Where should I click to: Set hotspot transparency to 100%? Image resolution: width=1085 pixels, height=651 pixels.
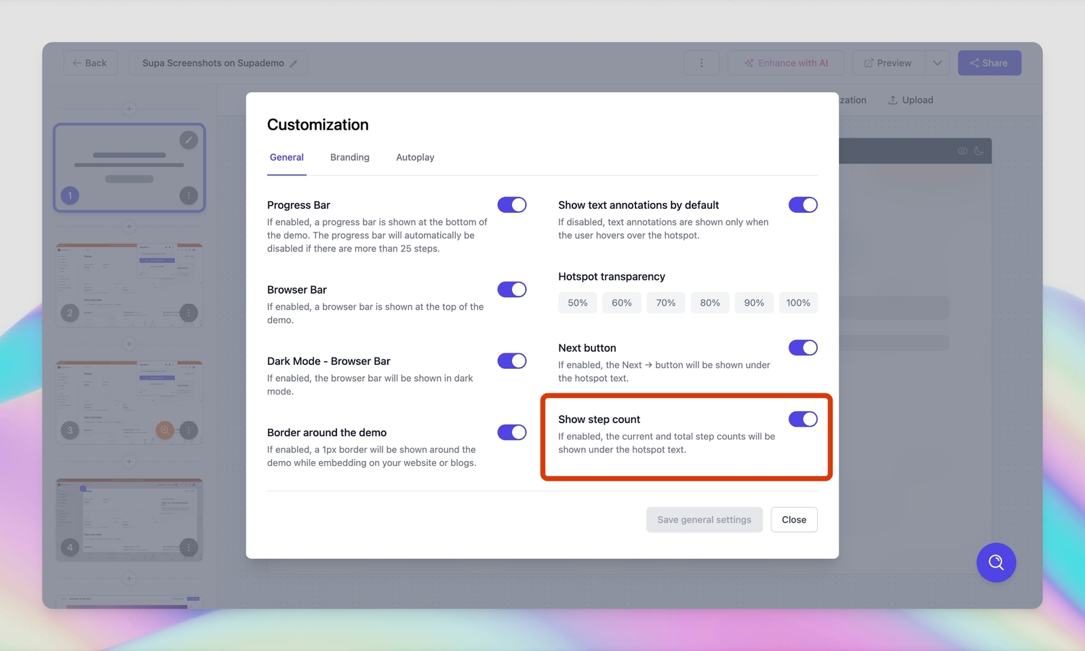click(798, 302)
